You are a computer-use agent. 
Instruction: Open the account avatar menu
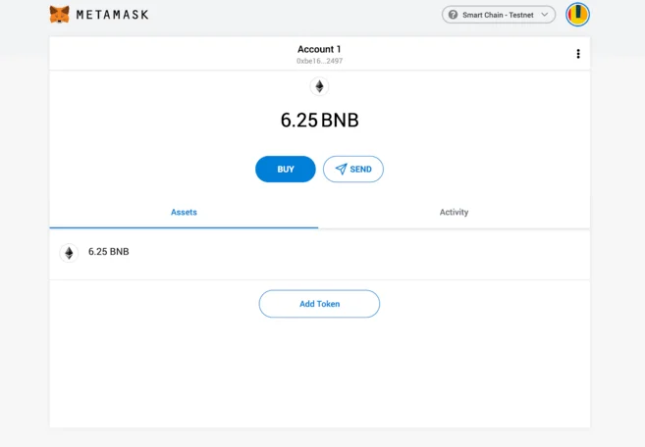(x=577, y=15)
